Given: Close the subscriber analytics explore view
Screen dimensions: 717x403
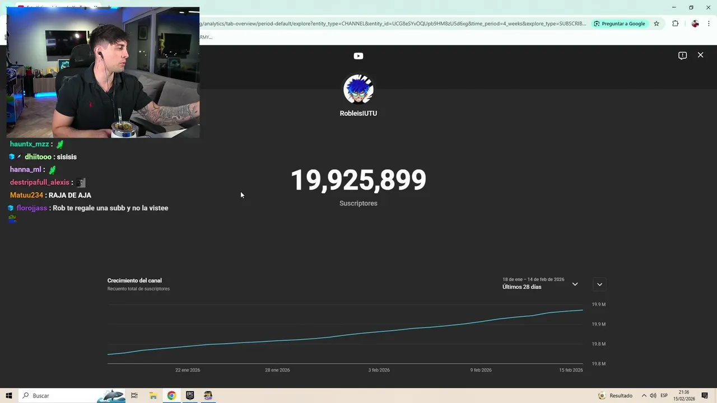Looking at the screenshot, I should pos(700,55).
